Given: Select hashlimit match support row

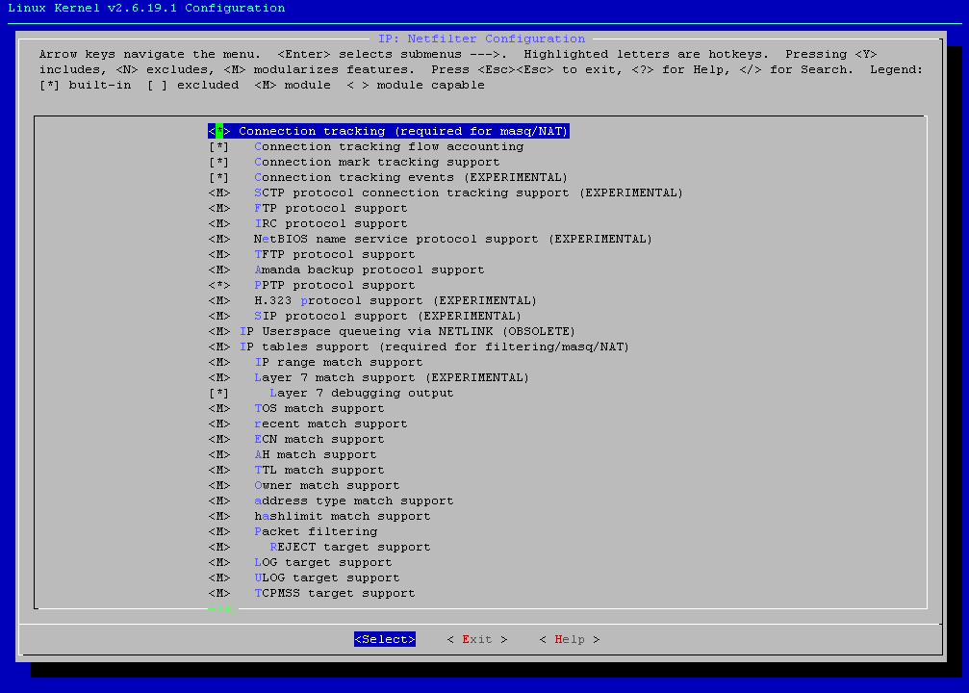Looking at the screenshot, I should [319, 516].
